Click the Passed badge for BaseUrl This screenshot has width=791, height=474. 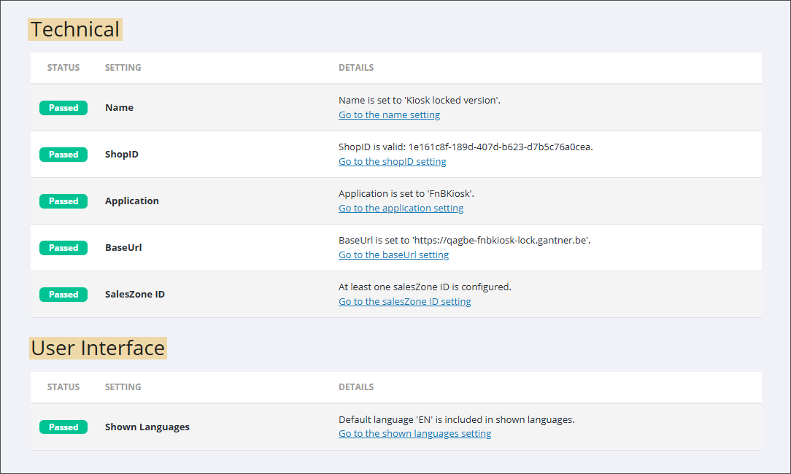[63, 248]
